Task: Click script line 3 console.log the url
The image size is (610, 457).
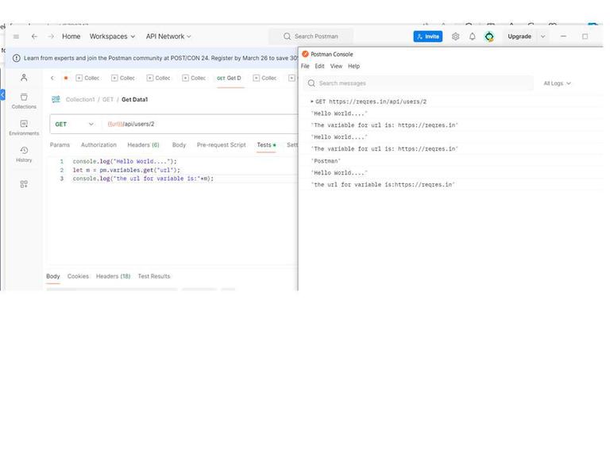Action: point(143,179)
